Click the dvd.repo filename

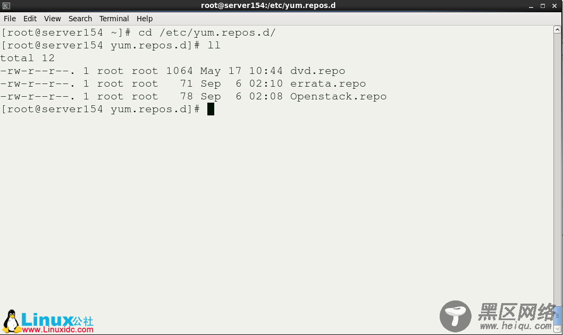[x=317, y=71]
